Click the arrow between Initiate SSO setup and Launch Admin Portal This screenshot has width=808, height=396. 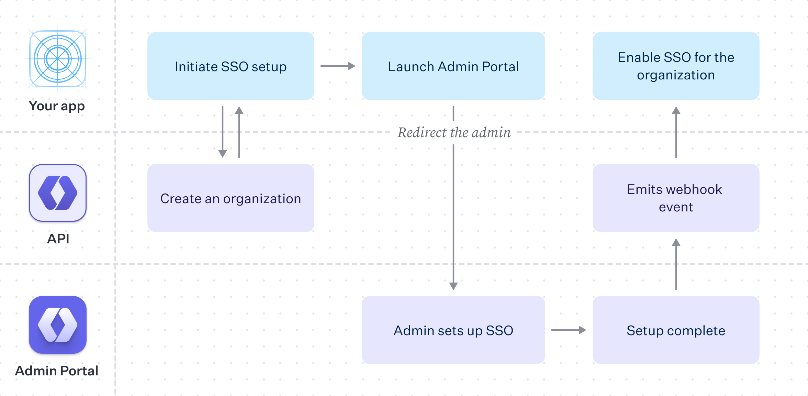click(338, 66)
